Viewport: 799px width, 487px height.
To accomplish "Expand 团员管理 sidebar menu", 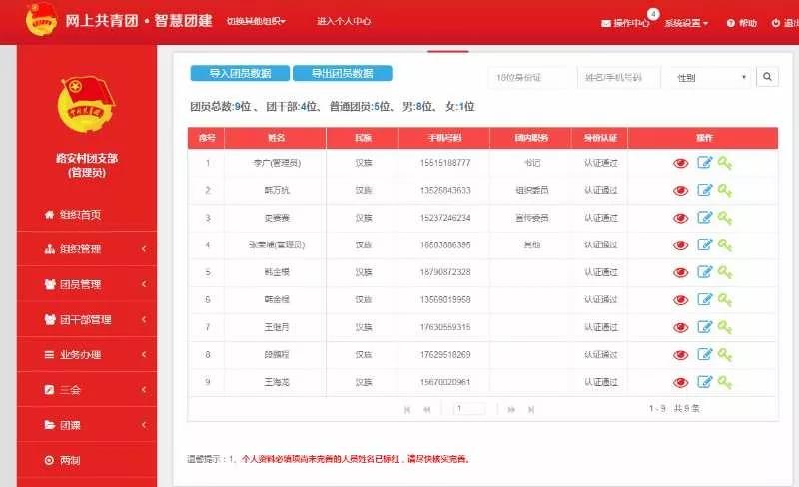I will coord(87,284).
